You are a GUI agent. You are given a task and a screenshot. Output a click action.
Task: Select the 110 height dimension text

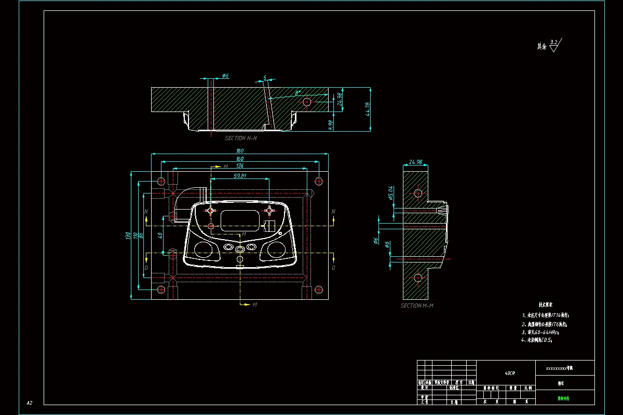click(135, 235)
